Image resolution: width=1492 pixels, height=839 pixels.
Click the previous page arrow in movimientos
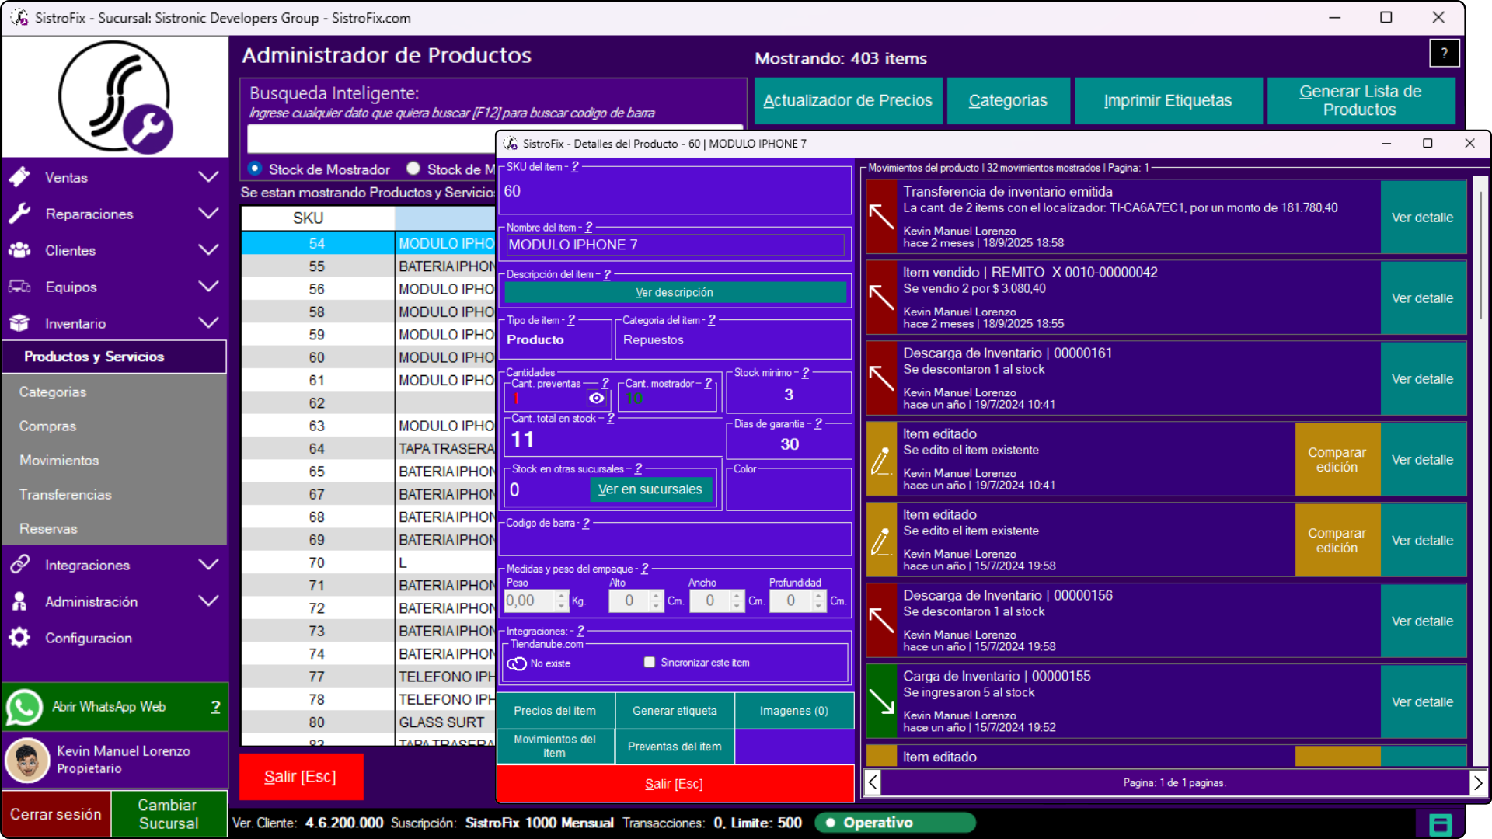point(873,782)
